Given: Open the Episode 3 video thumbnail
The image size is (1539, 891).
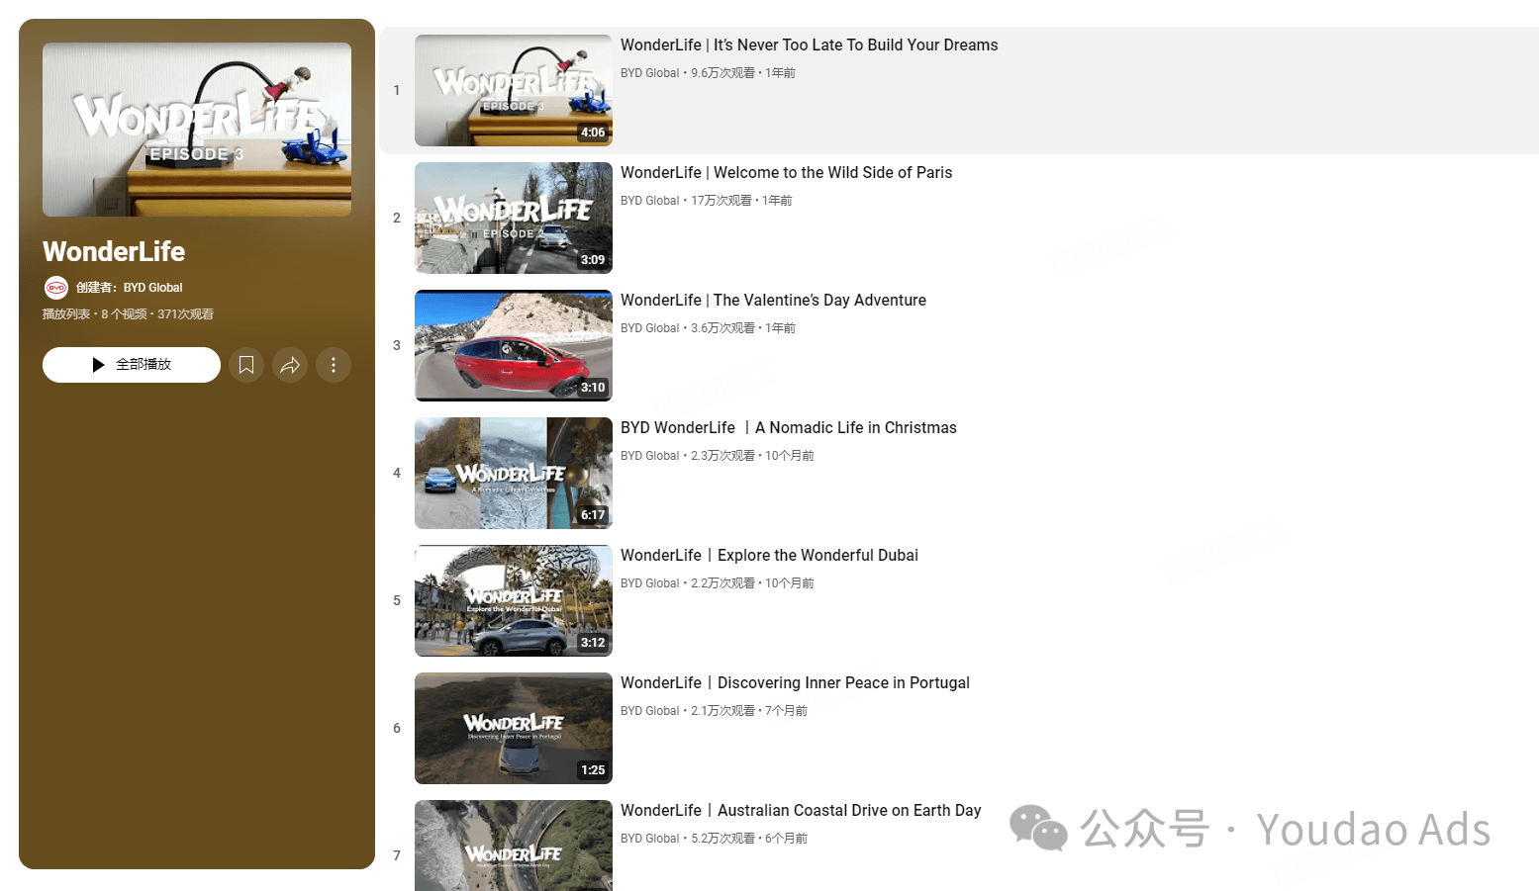Looking at the screenshot, I should click(x=514, y=90).
